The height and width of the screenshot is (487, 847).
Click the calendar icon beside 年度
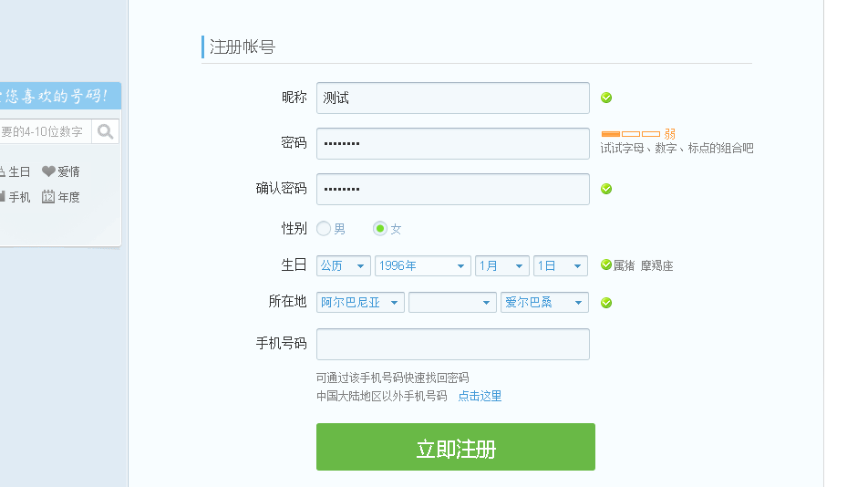point(48,196)
